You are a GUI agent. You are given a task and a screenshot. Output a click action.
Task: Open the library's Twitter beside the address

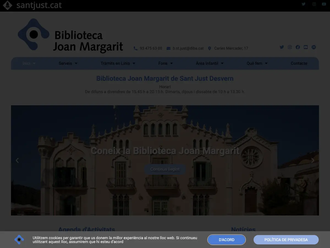282,47
